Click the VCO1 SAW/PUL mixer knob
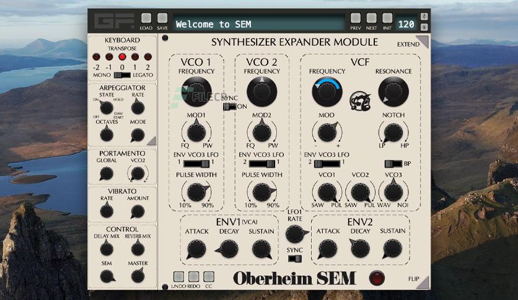Viewport: 518px width, 300px height. point(327,192)
